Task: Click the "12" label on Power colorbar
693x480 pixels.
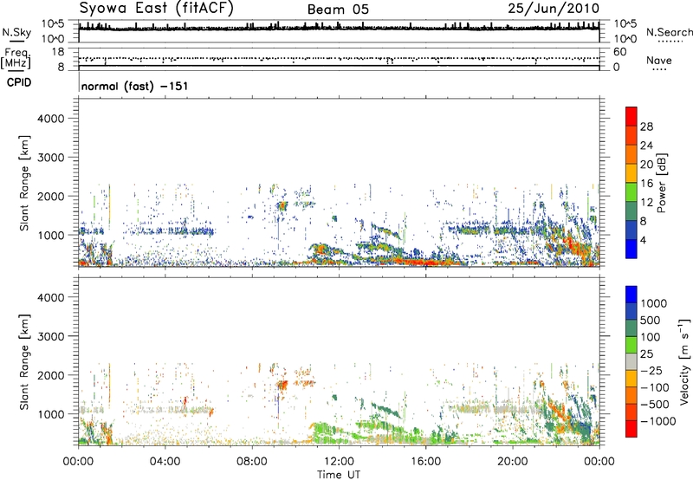Action: 646,203
